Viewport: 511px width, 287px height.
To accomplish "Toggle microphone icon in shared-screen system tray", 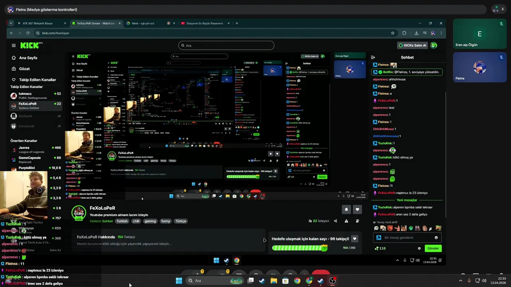I will point(405,260).
